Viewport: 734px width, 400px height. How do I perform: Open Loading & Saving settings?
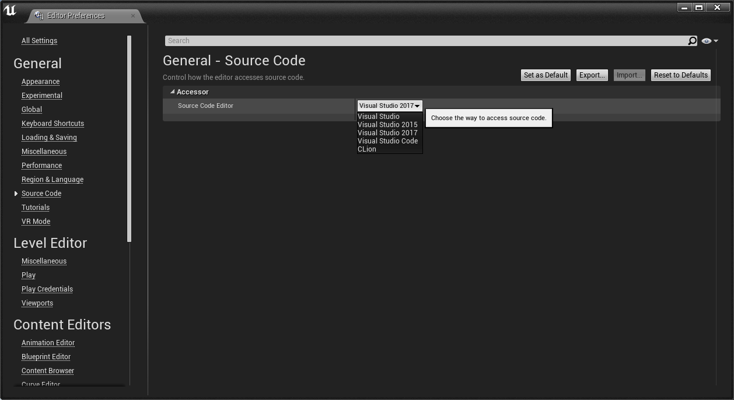49,138
